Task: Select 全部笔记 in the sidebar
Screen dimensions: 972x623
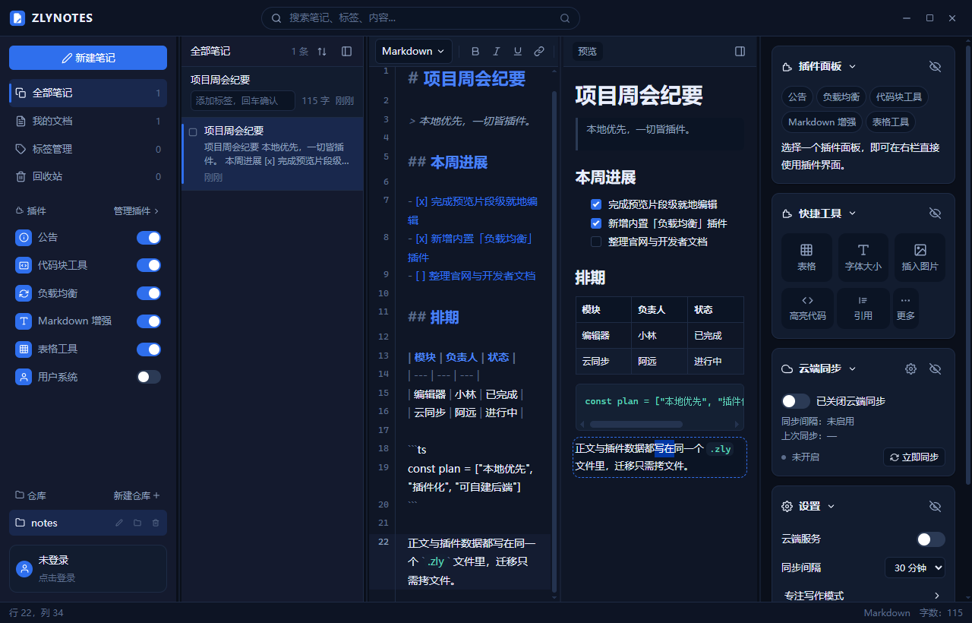Action: coord(88,93)
